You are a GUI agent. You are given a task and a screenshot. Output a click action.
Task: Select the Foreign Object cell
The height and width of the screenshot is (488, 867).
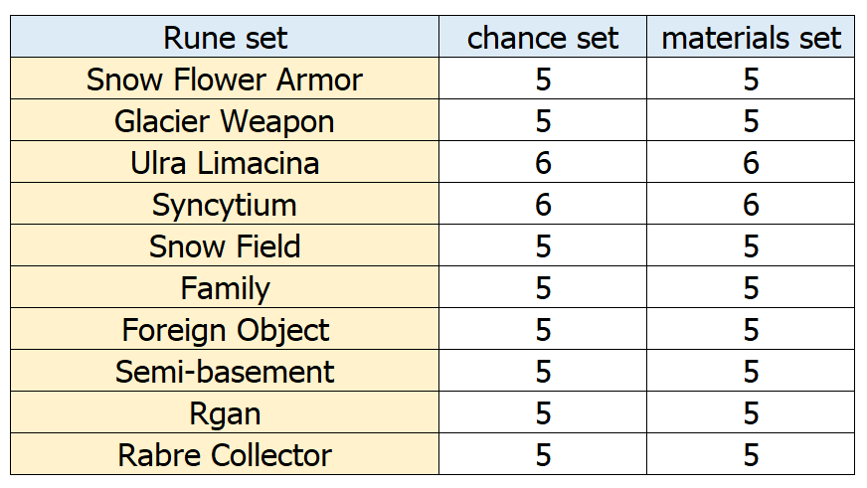pos(225,329)
